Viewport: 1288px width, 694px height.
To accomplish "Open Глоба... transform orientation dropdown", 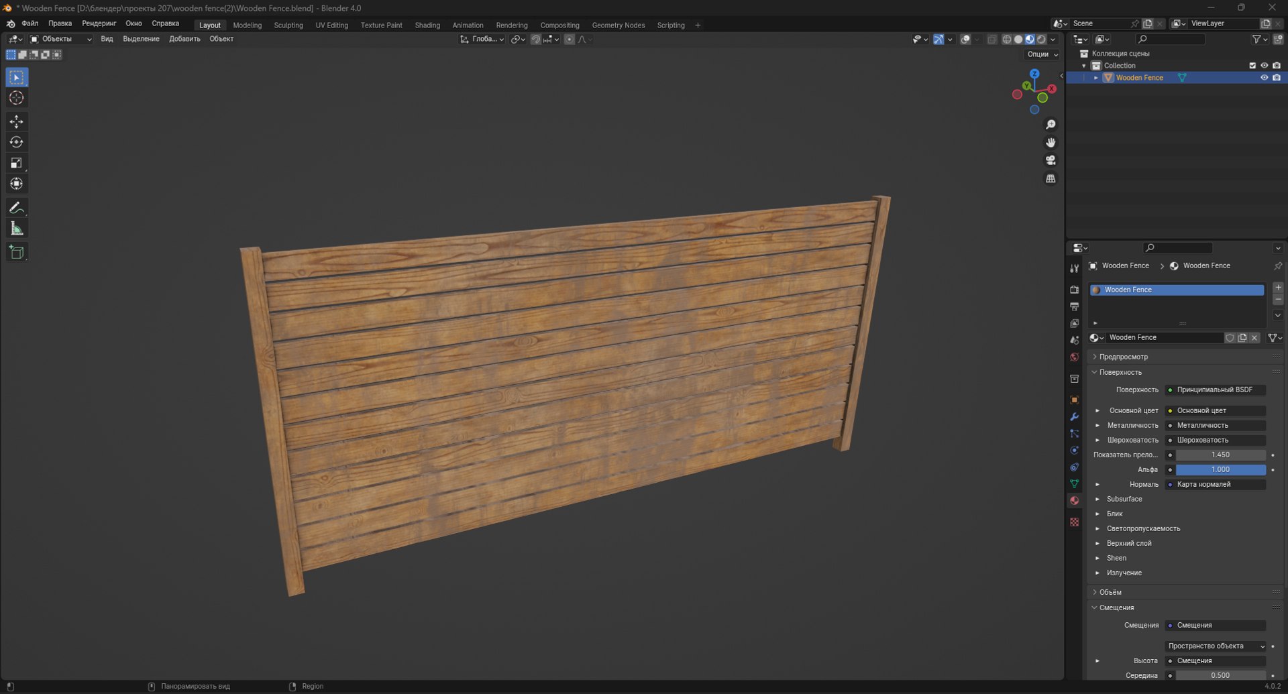I will pyautogui.click(x=482, y=39).
